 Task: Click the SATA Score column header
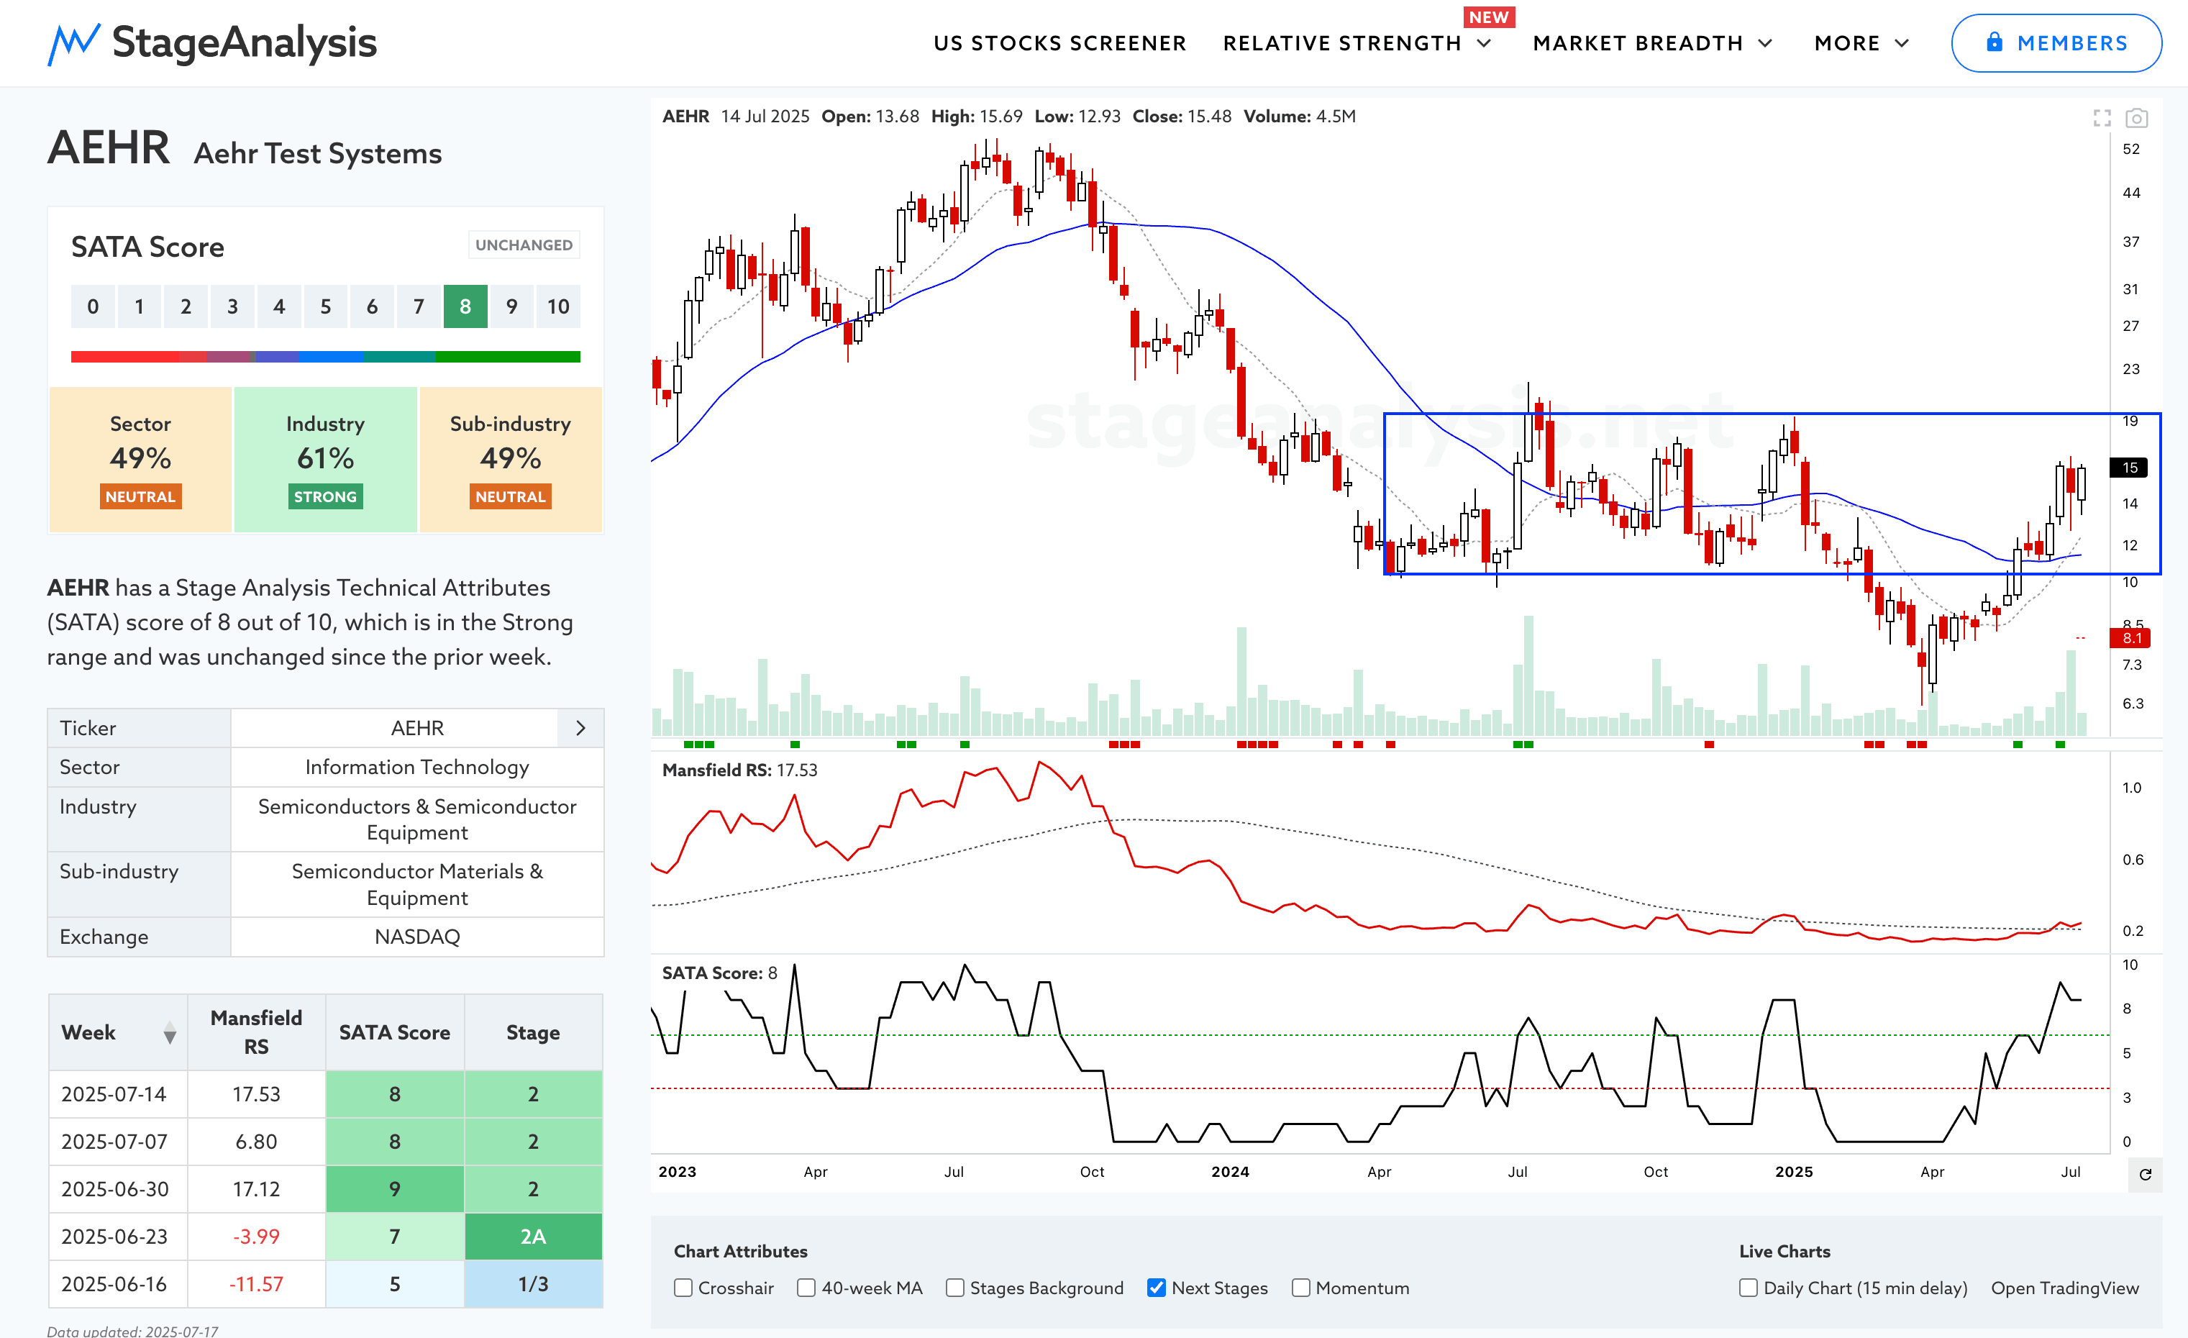tap(395, 1032)
